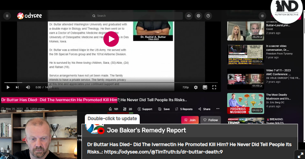The height and width of the screenshot is (159, 305).
Task: Enter fullscreen in video player
Action: 214,87
